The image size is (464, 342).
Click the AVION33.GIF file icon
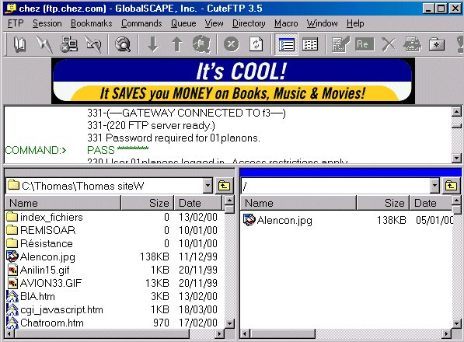[12, 283]
